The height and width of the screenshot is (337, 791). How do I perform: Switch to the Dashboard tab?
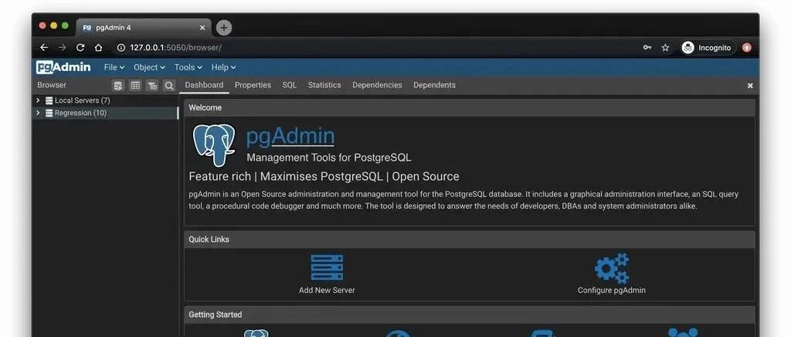204,85
